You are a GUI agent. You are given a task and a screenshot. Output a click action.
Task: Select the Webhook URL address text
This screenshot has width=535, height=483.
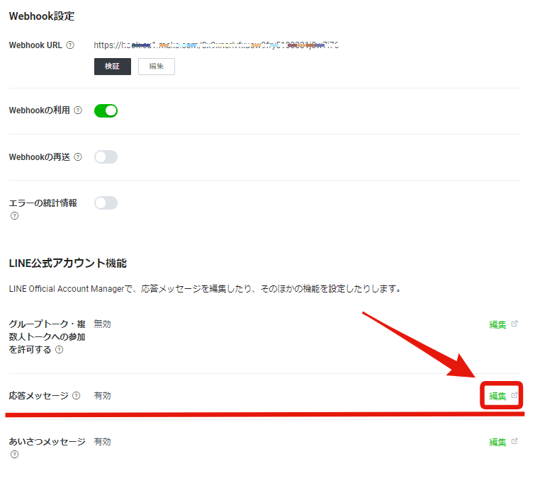216,45
